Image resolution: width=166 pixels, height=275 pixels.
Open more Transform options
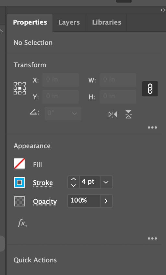152,127
